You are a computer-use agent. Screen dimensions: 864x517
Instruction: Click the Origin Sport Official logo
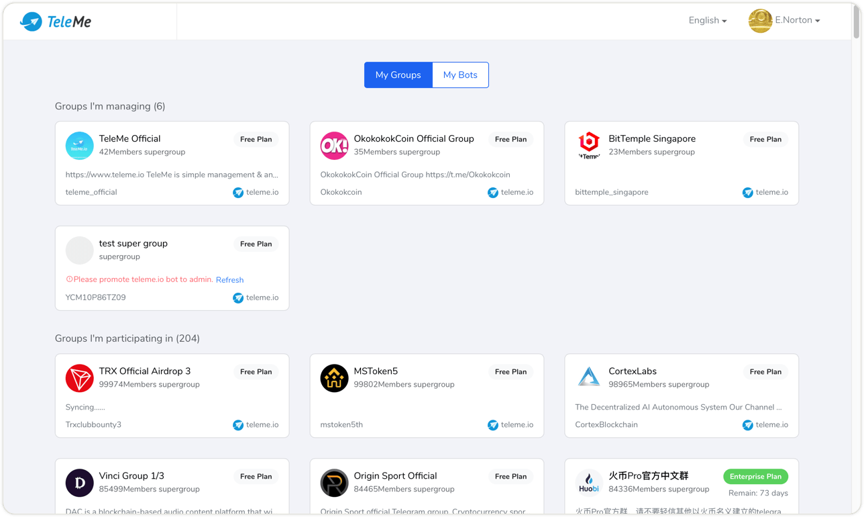click(x=334, y=483)
